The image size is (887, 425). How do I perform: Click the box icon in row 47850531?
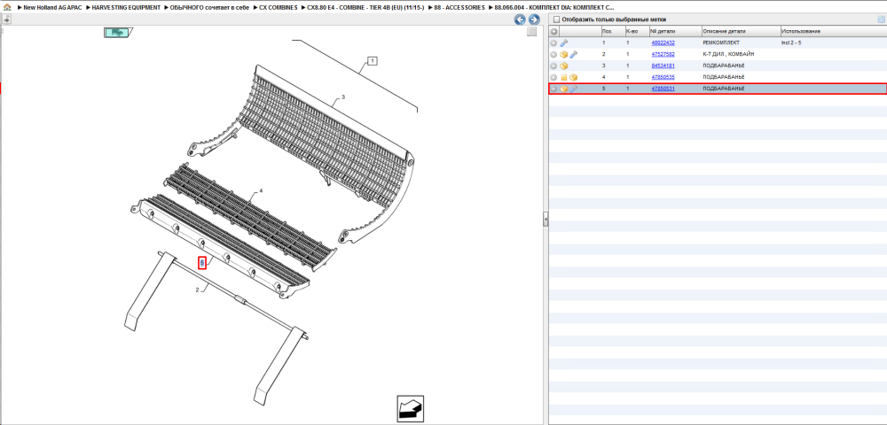(x=564, y=89)
